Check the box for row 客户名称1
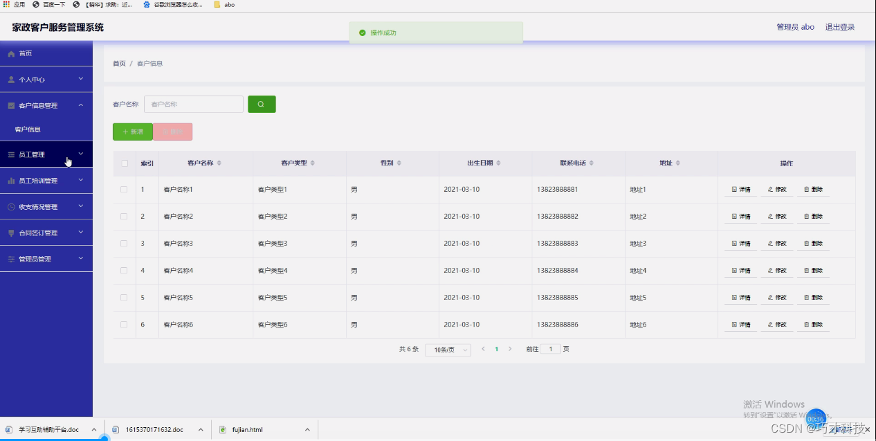Screen dimensions: 876x441 click(x=125, y=189)
